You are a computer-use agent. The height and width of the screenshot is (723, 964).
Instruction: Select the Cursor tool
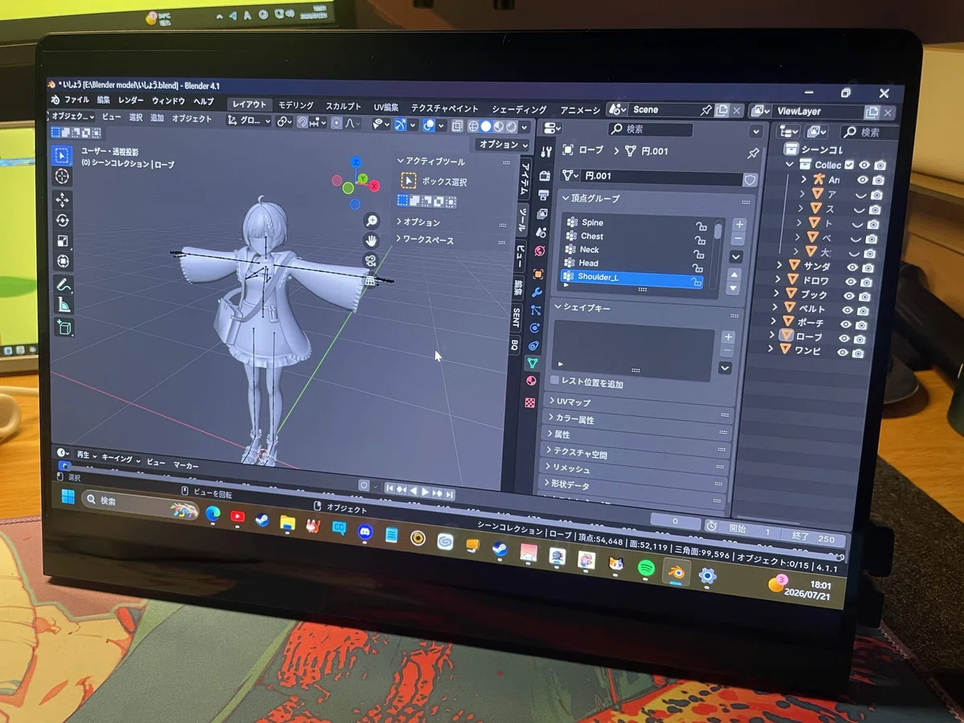(x=63, y=176)
